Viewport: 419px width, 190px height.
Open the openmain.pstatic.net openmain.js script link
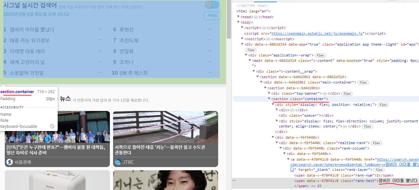(317, 33)
